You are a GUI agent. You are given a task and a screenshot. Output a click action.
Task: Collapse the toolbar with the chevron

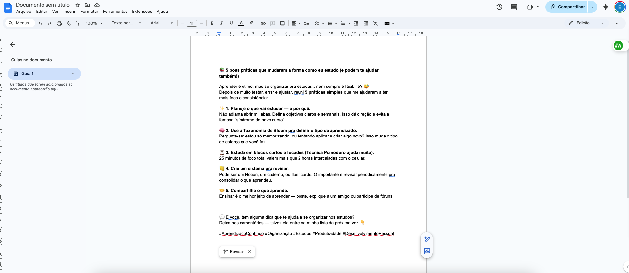pyautogui.click(x=617, y=23)
